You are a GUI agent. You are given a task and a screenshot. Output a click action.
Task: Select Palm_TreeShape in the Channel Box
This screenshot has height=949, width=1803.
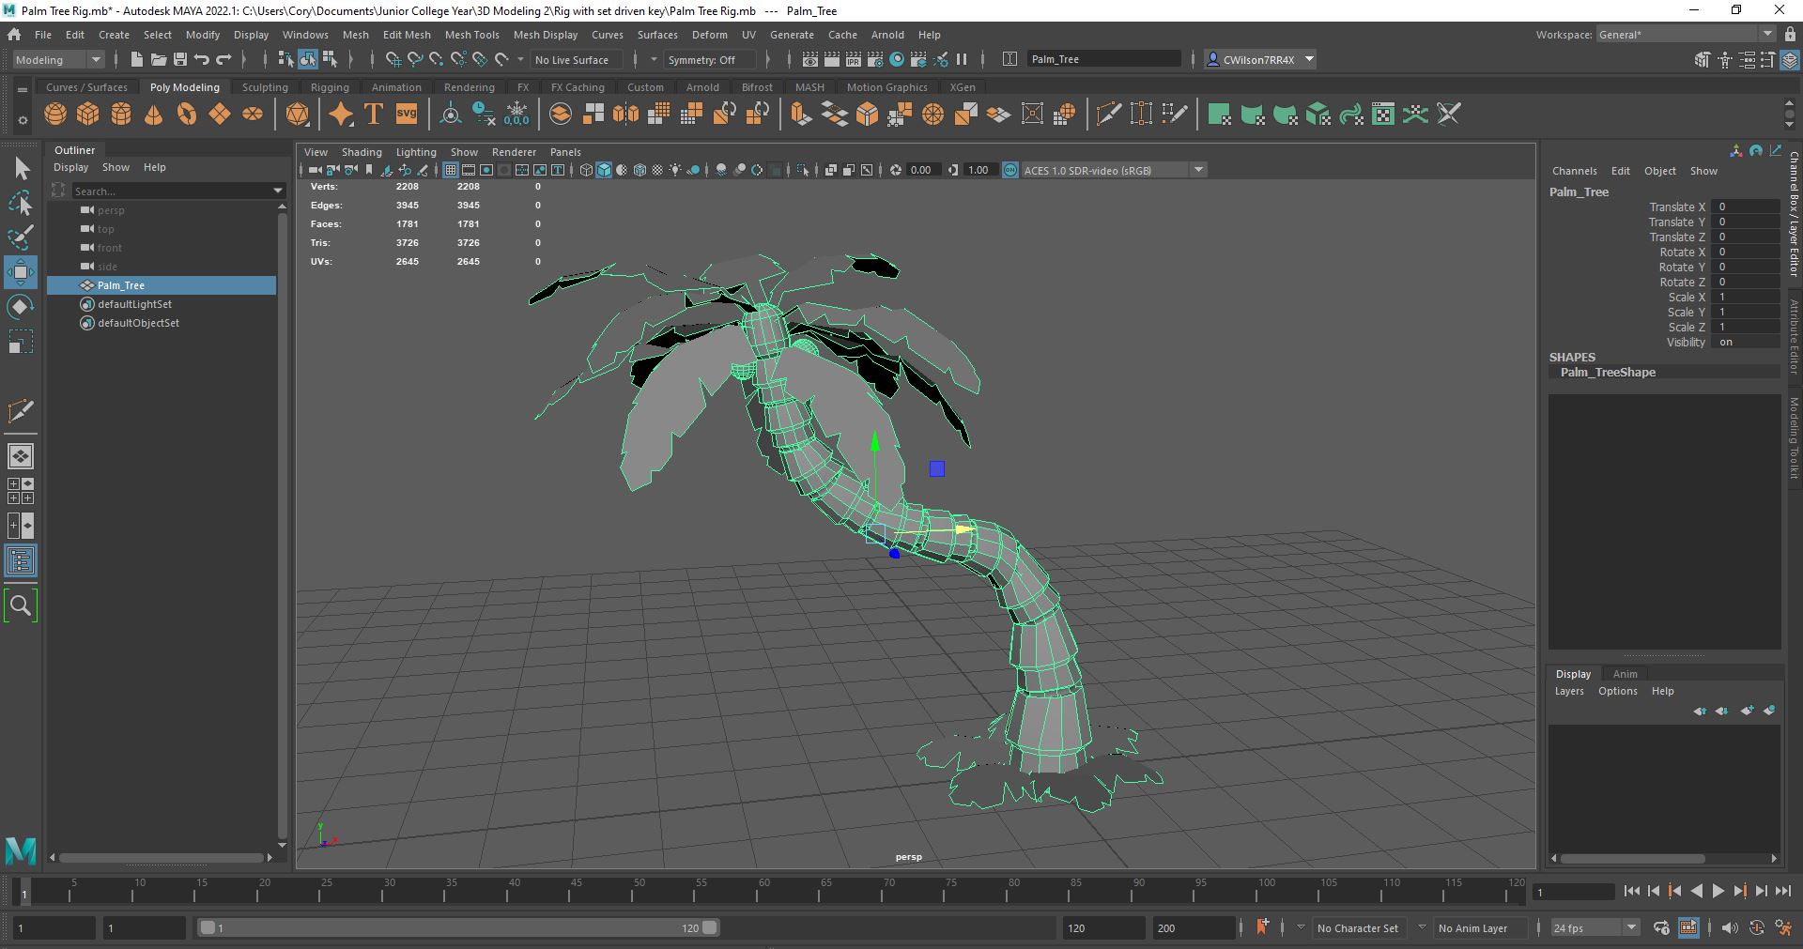[x=1608, y=372]
